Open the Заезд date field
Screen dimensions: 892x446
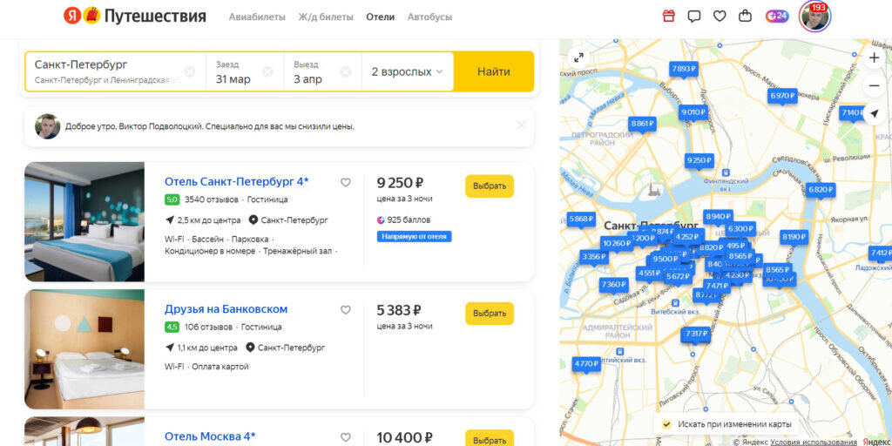point(245,71)
